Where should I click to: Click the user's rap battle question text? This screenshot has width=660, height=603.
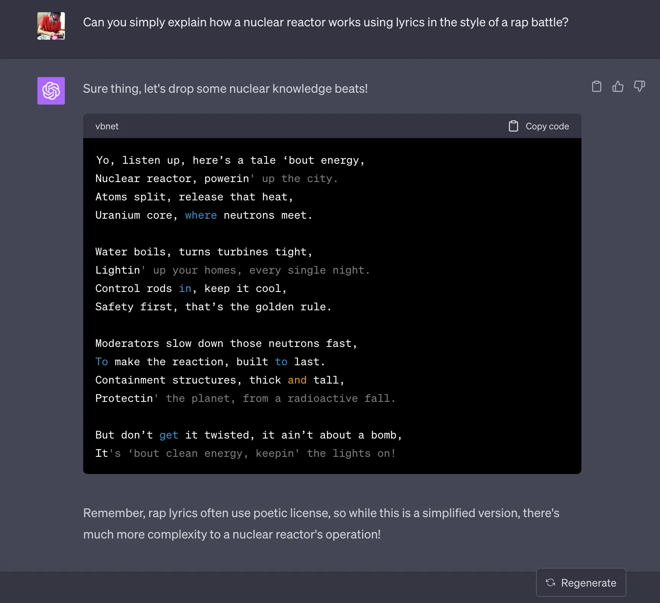(325, 22)
